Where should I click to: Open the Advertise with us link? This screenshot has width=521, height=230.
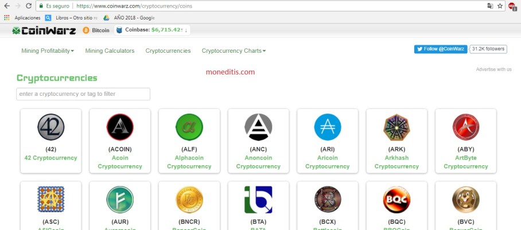coord(494,69)
